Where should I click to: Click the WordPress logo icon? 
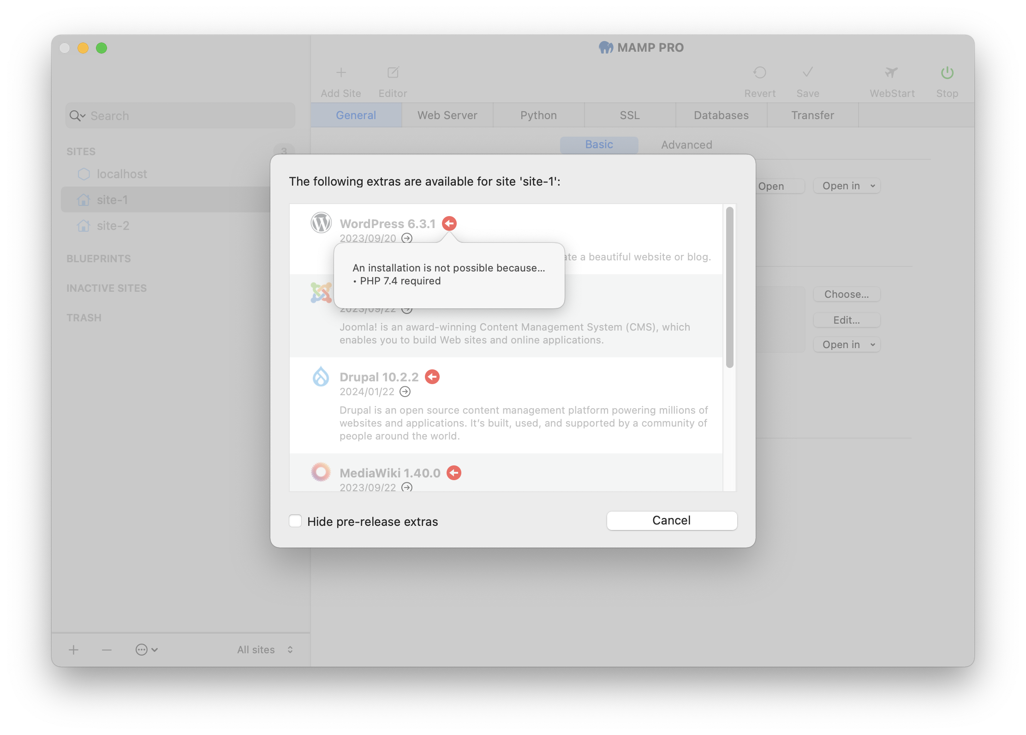(321, 223)
